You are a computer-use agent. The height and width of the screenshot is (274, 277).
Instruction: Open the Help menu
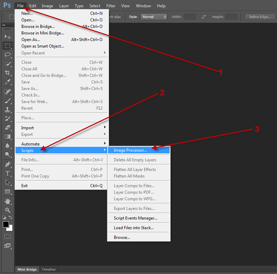[x=161, y=6]
